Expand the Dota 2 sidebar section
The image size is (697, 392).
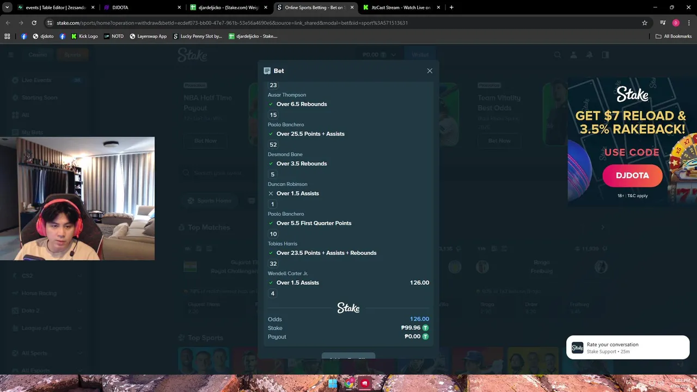[47, 310]
